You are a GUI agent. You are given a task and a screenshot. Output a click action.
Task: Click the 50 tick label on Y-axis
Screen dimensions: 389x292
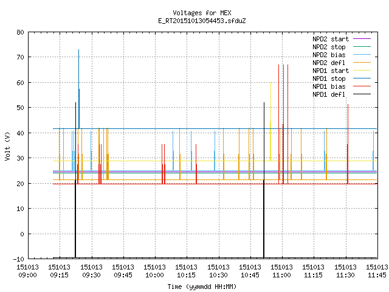pos(21,108)
